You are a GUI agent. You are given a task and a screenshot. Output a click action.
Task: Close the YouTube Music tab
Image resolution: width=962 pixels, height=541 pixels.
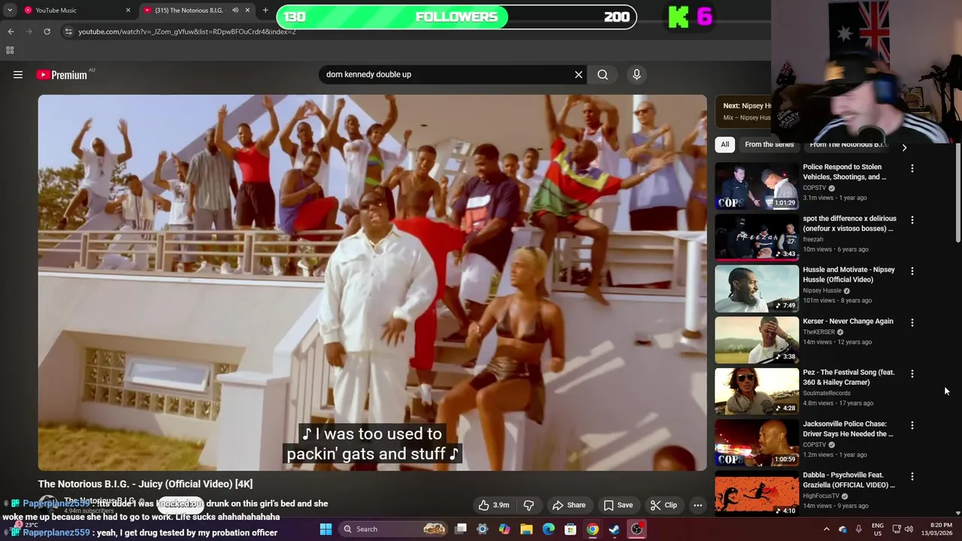click(128, 11)
